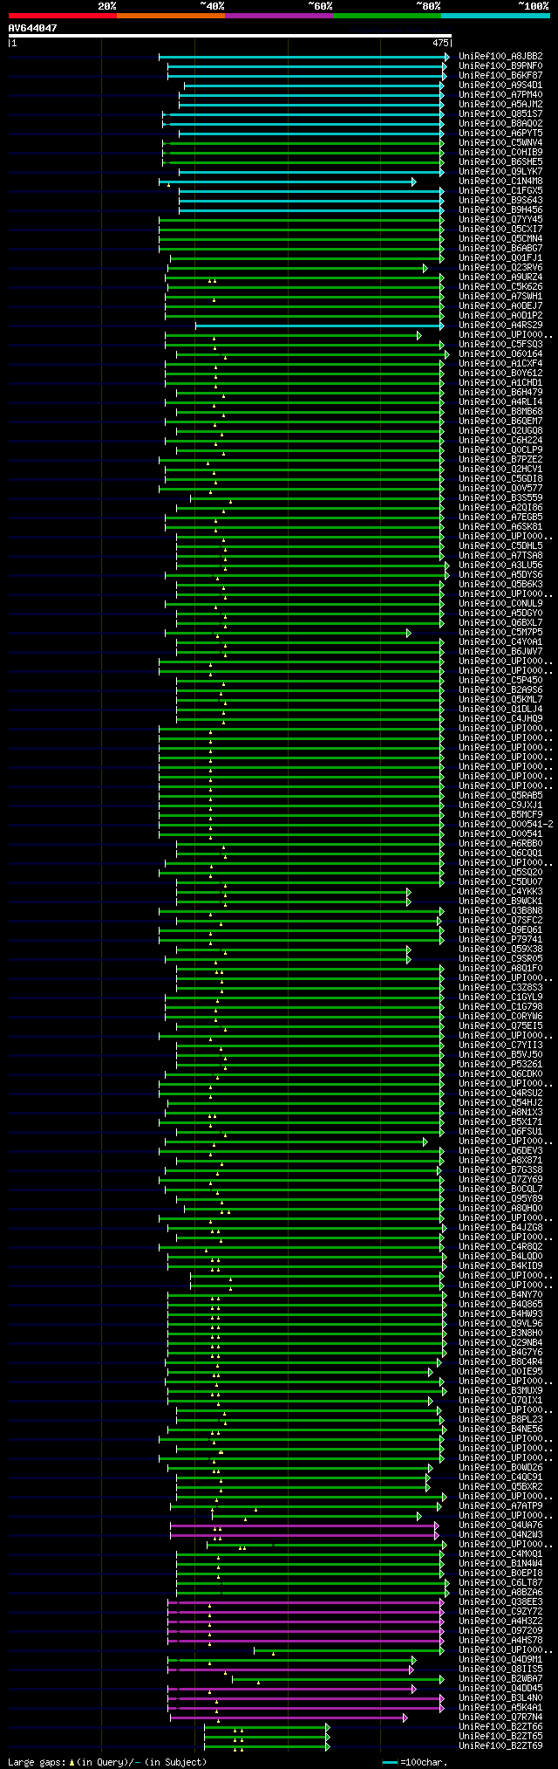The image size is (558, 1769).
Task: Select the UniRef100_Q7YY45 label
Action: pyautogui.click(x=500, y=219)
